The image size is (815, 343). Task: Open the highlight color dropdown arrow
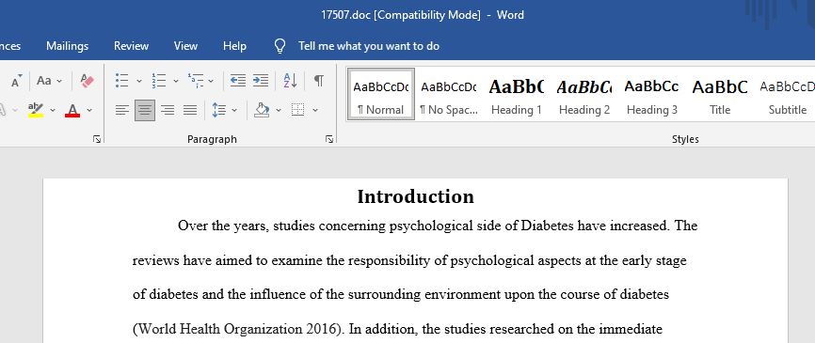[x=53, y=110]
